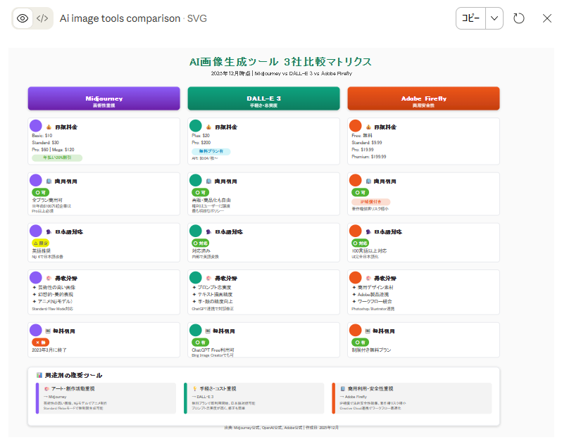Click the コピー copy button
The width and height of the screenshot is (562, 446).
[x=470, y=18]
